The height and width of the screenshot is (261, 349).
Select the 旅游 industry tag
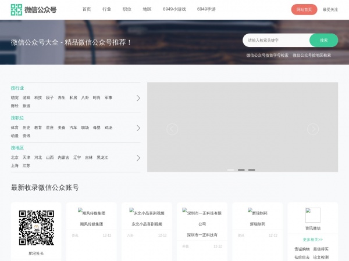(x=26, y=106)
